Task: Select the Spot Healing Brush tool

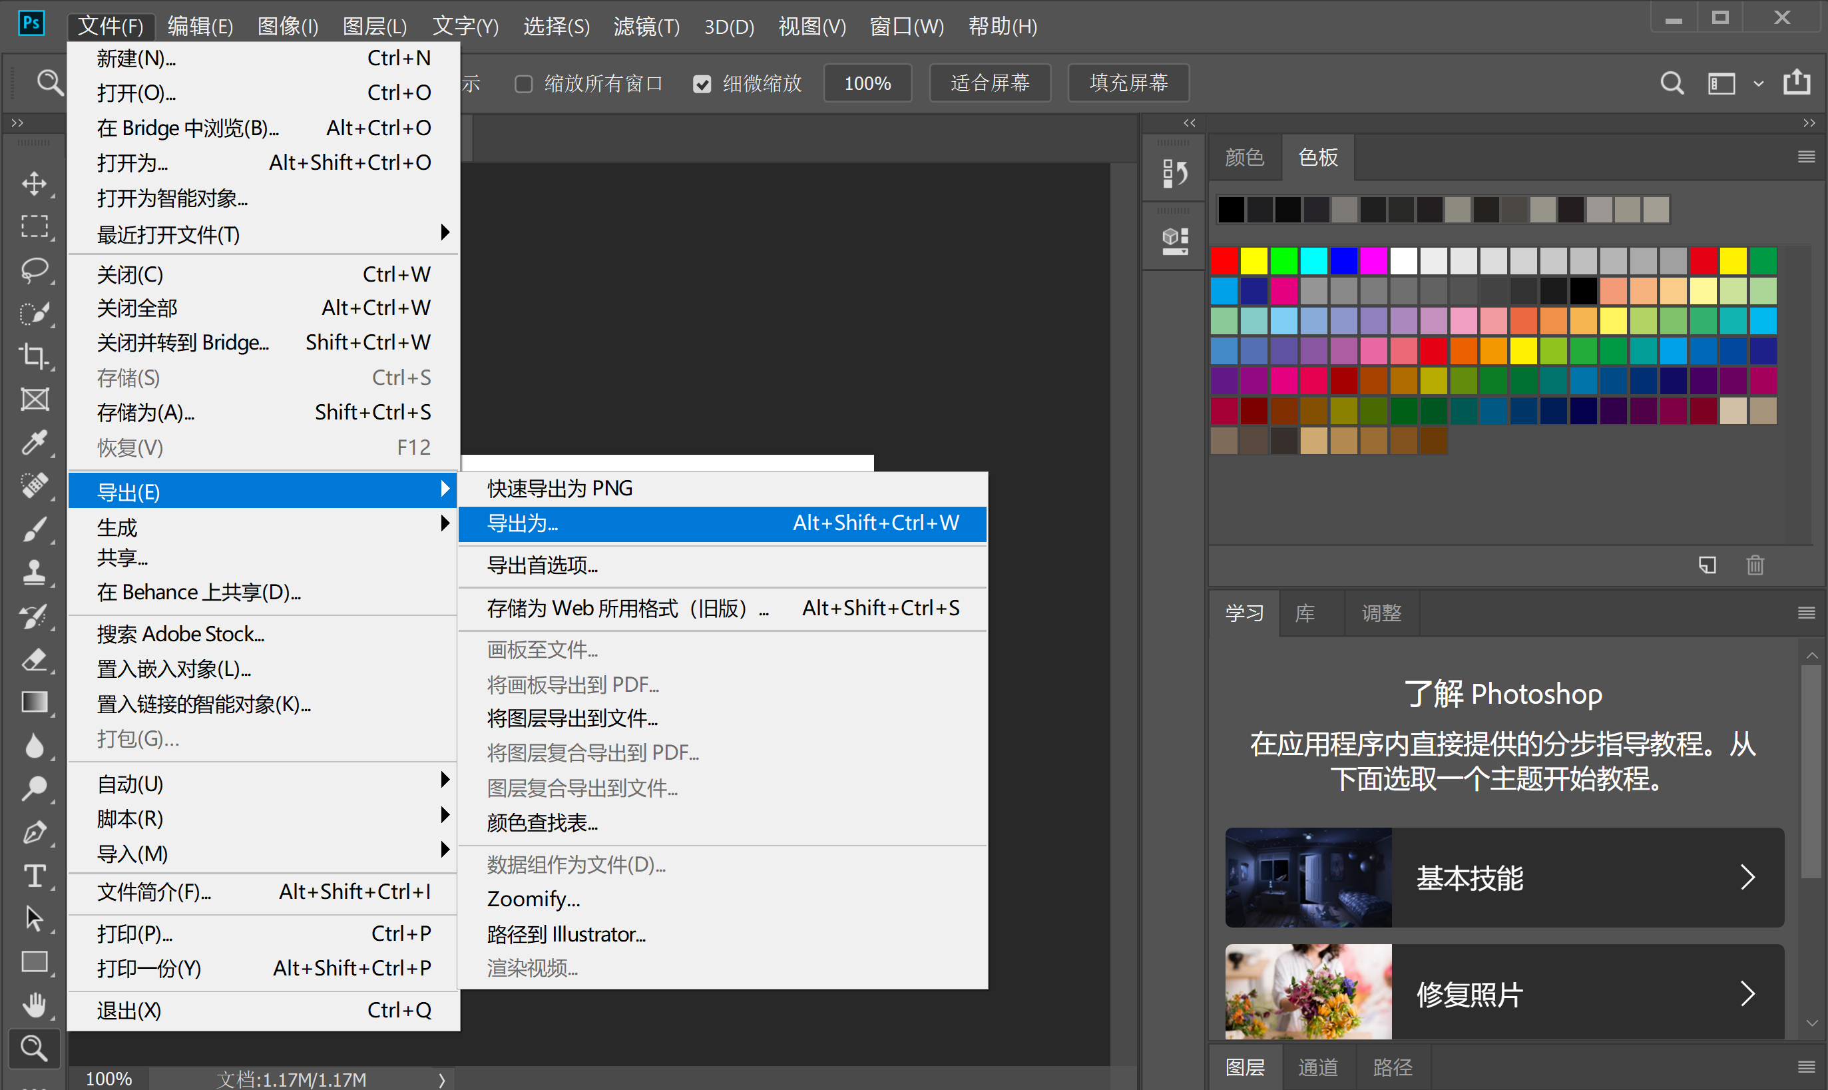Action: (35, 485)
